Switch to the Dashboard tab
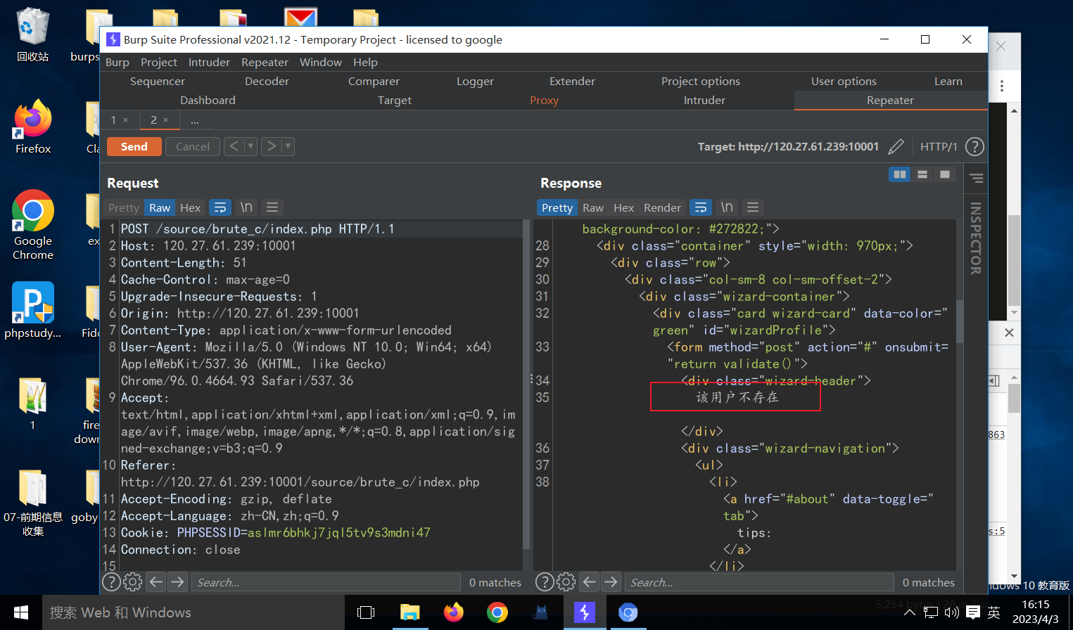1073x630 pixels. coord(208,101)
